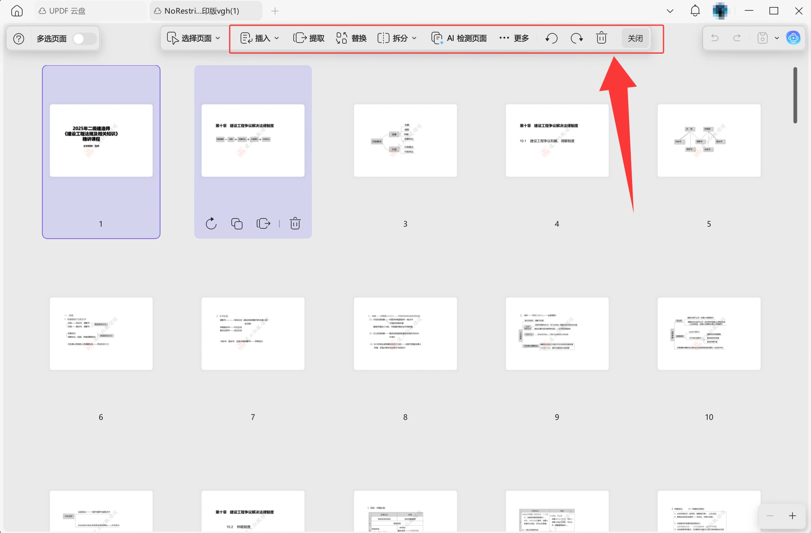Open the help question mark icon
Viewport: 811px width, 533px height.
pyautogui.click(x=19, y=38)
